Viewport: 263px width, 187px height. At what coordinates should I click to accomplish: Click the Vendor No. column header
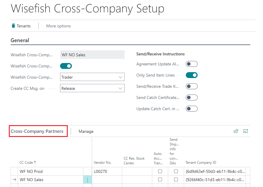point(102,163)
